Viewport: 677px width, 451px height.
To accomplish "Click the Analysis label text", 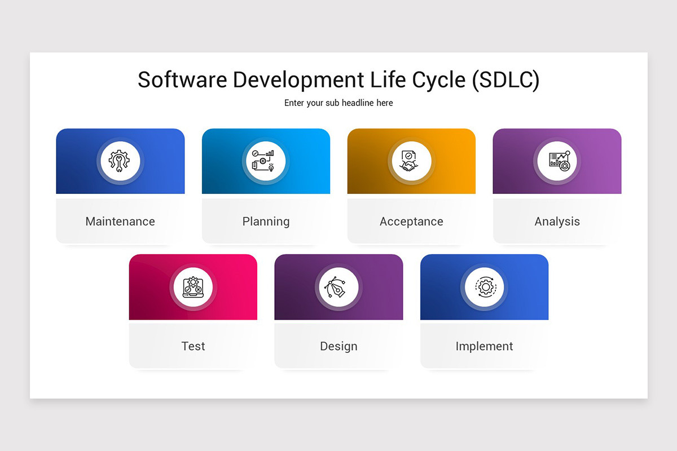I will tap(557, 222).
